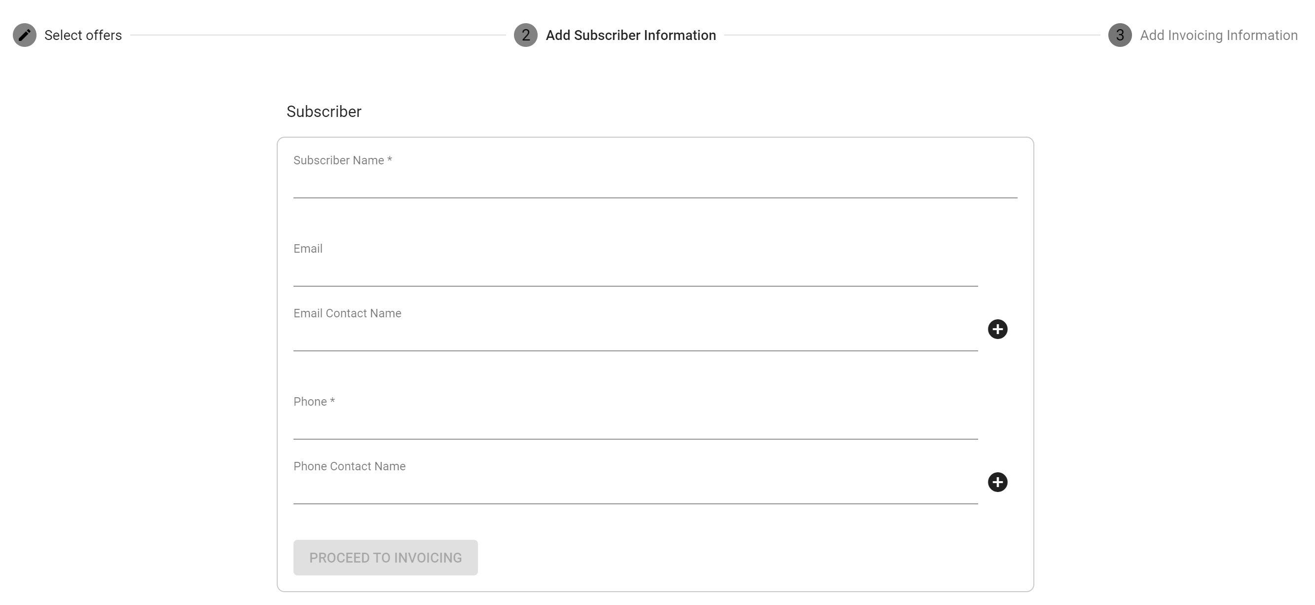Click the step 3 circle icon
The width and height of the screenshot is (1315, 605).
pos(1120,35)
